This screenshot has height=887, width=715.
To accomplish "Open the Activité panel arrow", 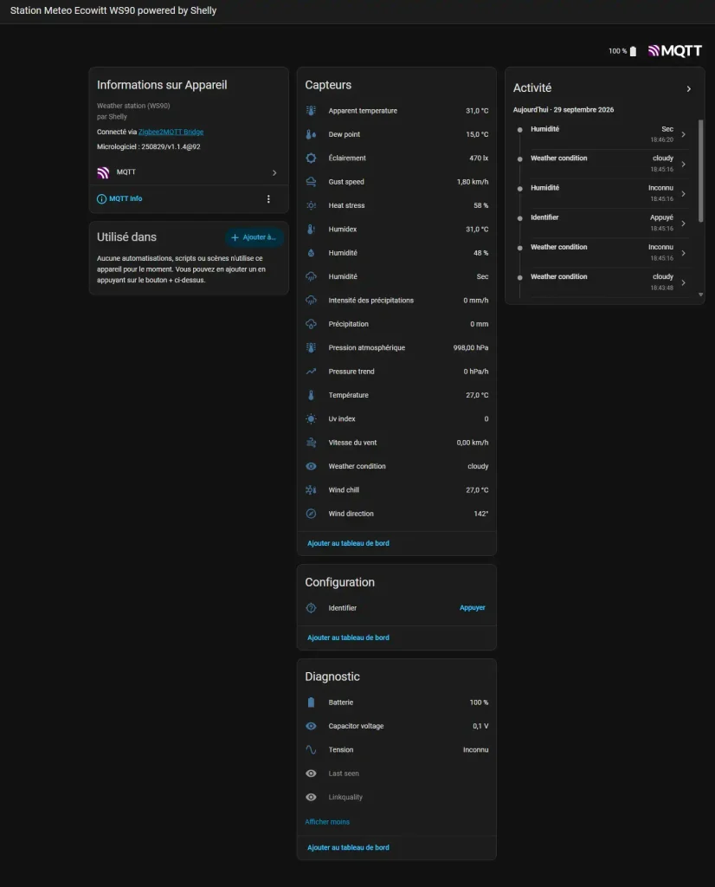I will coord(688,89).
